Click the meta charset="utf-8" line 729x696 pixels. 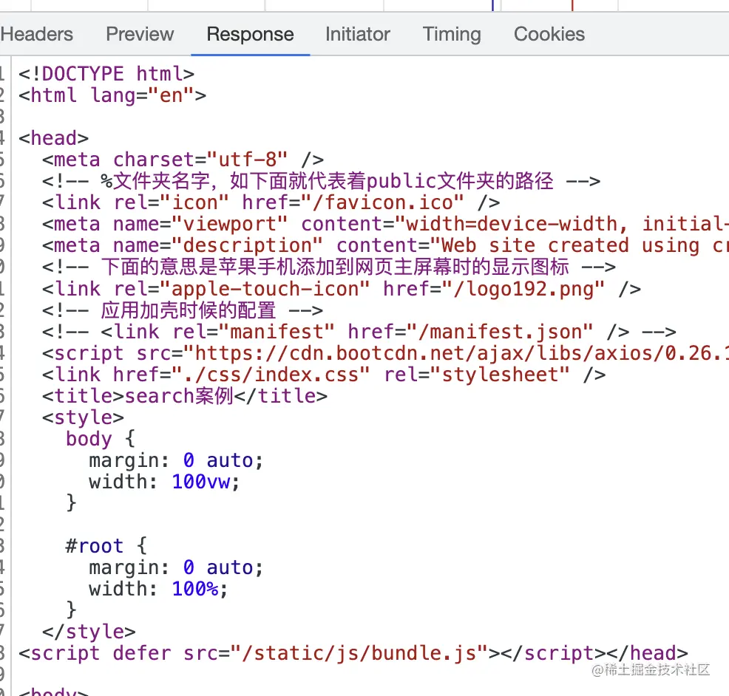tap(183, 160)
